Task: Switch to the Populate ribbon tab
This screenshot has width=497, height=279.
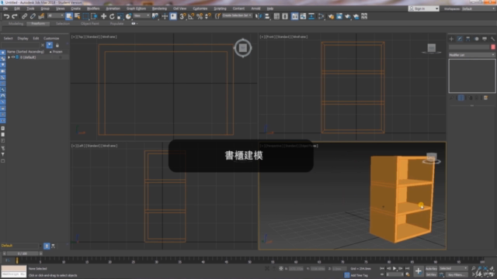Action: pyautogui.click(x=116, y=24)
